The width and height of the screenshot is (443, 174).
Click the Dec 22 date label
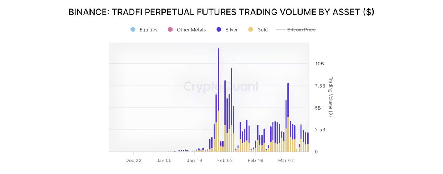(x=133, y=160)
